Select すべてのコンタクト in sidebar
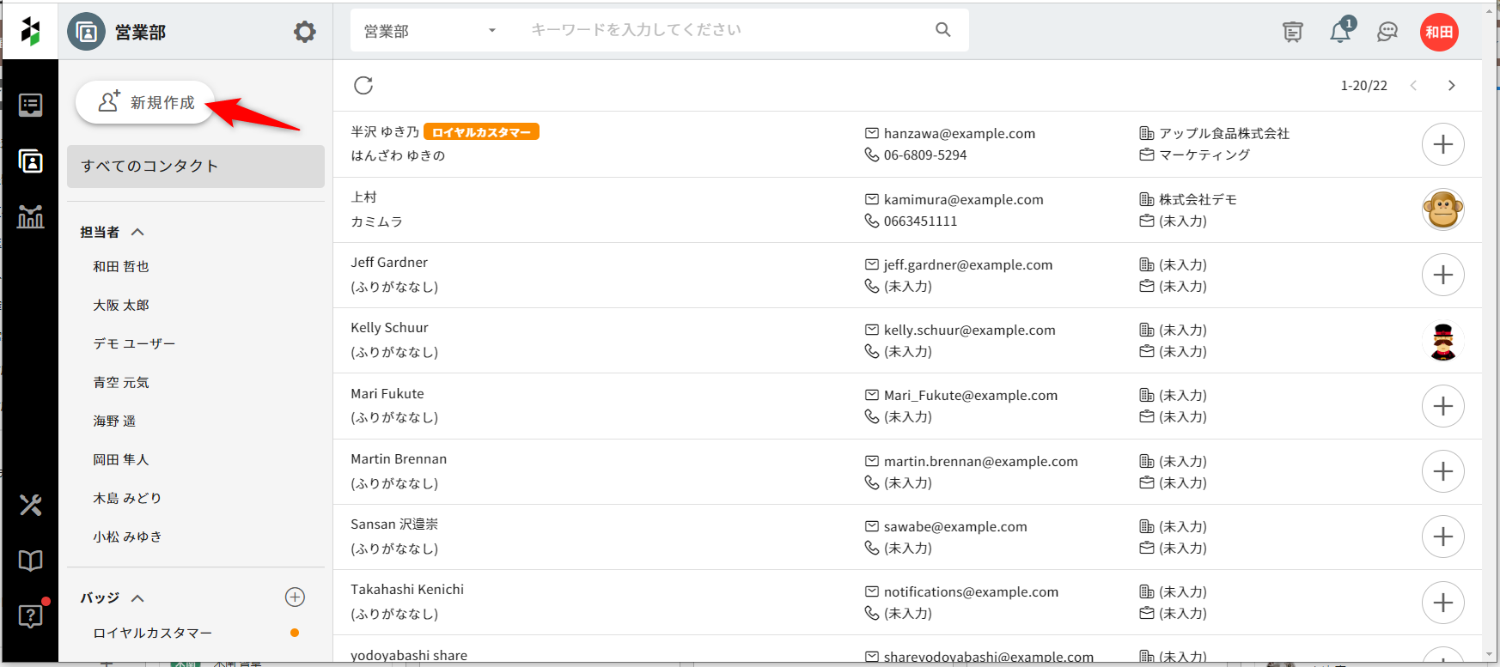This screenshot has height=667, width=1500. pyautogui.click(x=196, y=167)
